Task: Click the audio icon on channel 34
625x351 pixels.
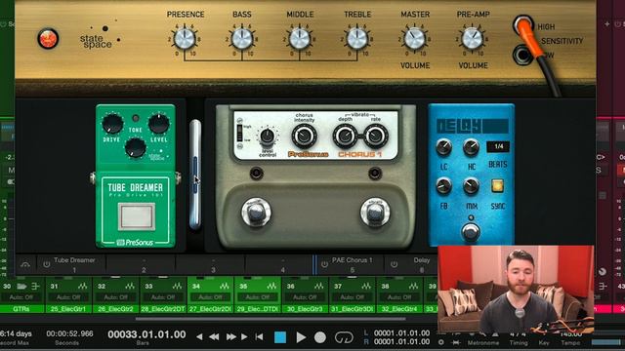Action: 225,286
